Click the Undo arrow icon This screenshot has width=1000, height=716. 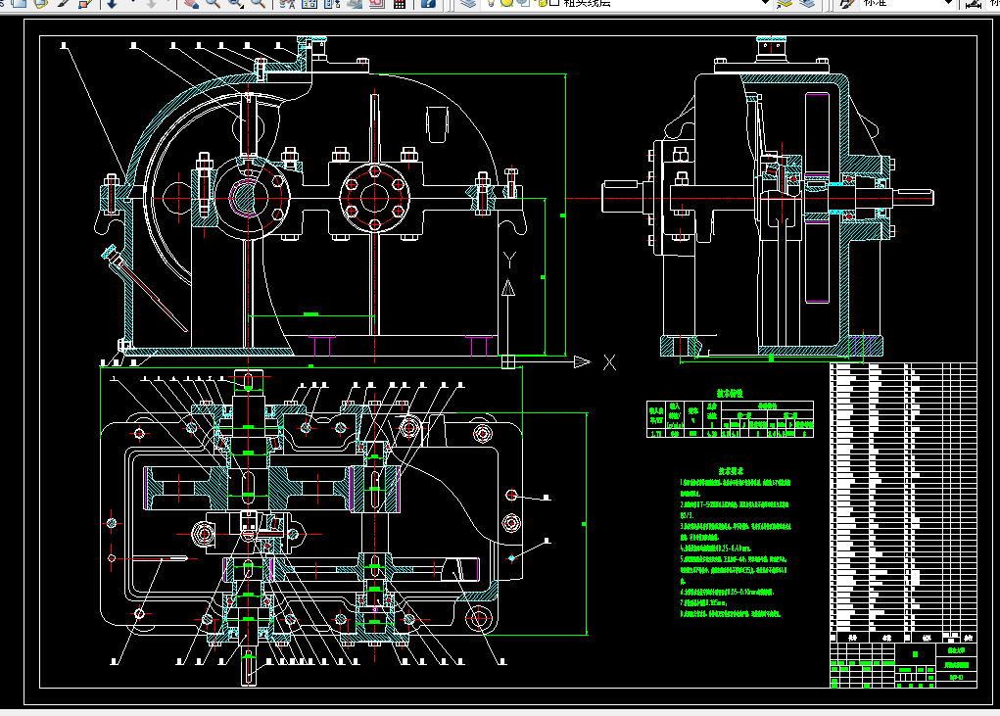pos(110,4)
